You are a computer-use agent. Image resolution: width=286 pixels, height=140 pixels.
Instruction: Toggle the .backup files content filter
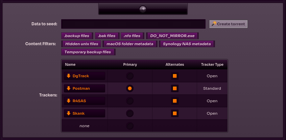tap(77, 36)
